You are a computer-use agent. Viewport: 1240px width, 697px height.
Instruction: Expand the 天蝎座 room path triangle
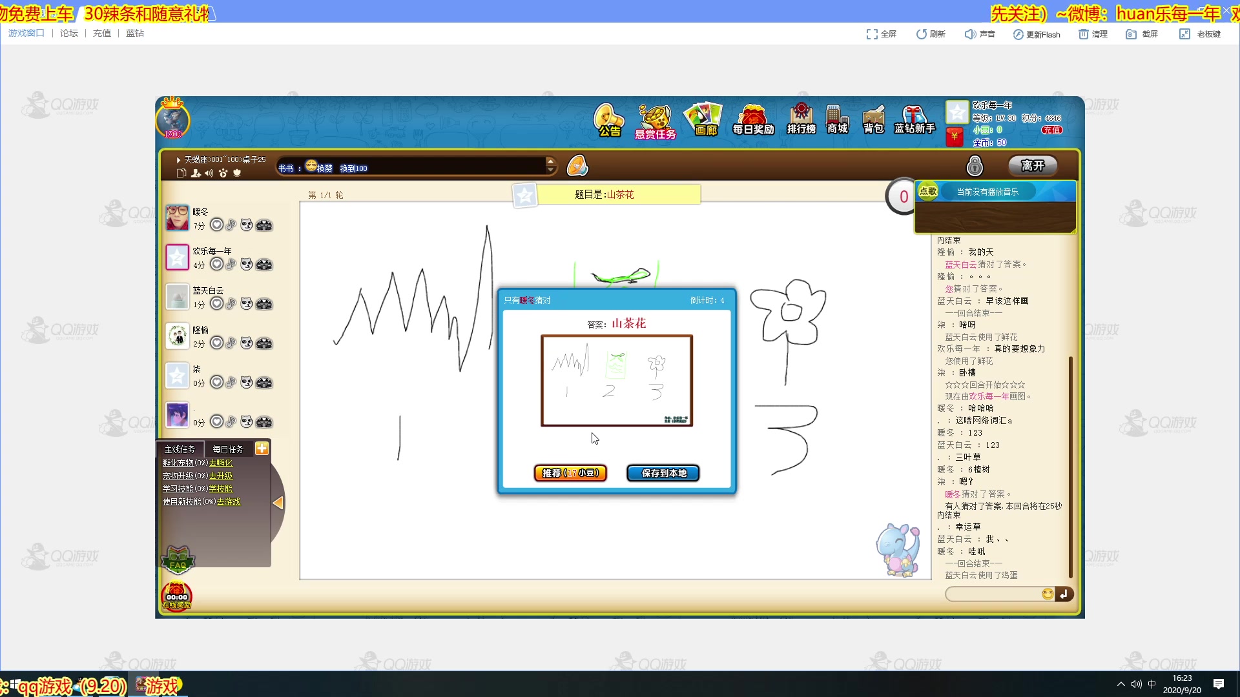coord(178,160)
